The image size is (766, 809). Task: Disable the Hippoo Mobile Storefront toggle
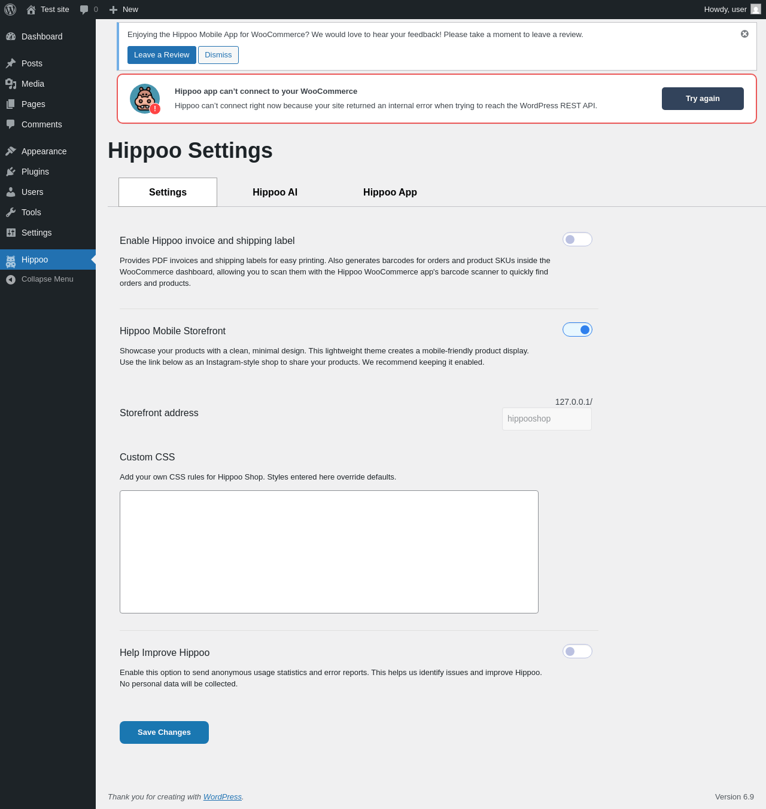[x=577, y=329]
